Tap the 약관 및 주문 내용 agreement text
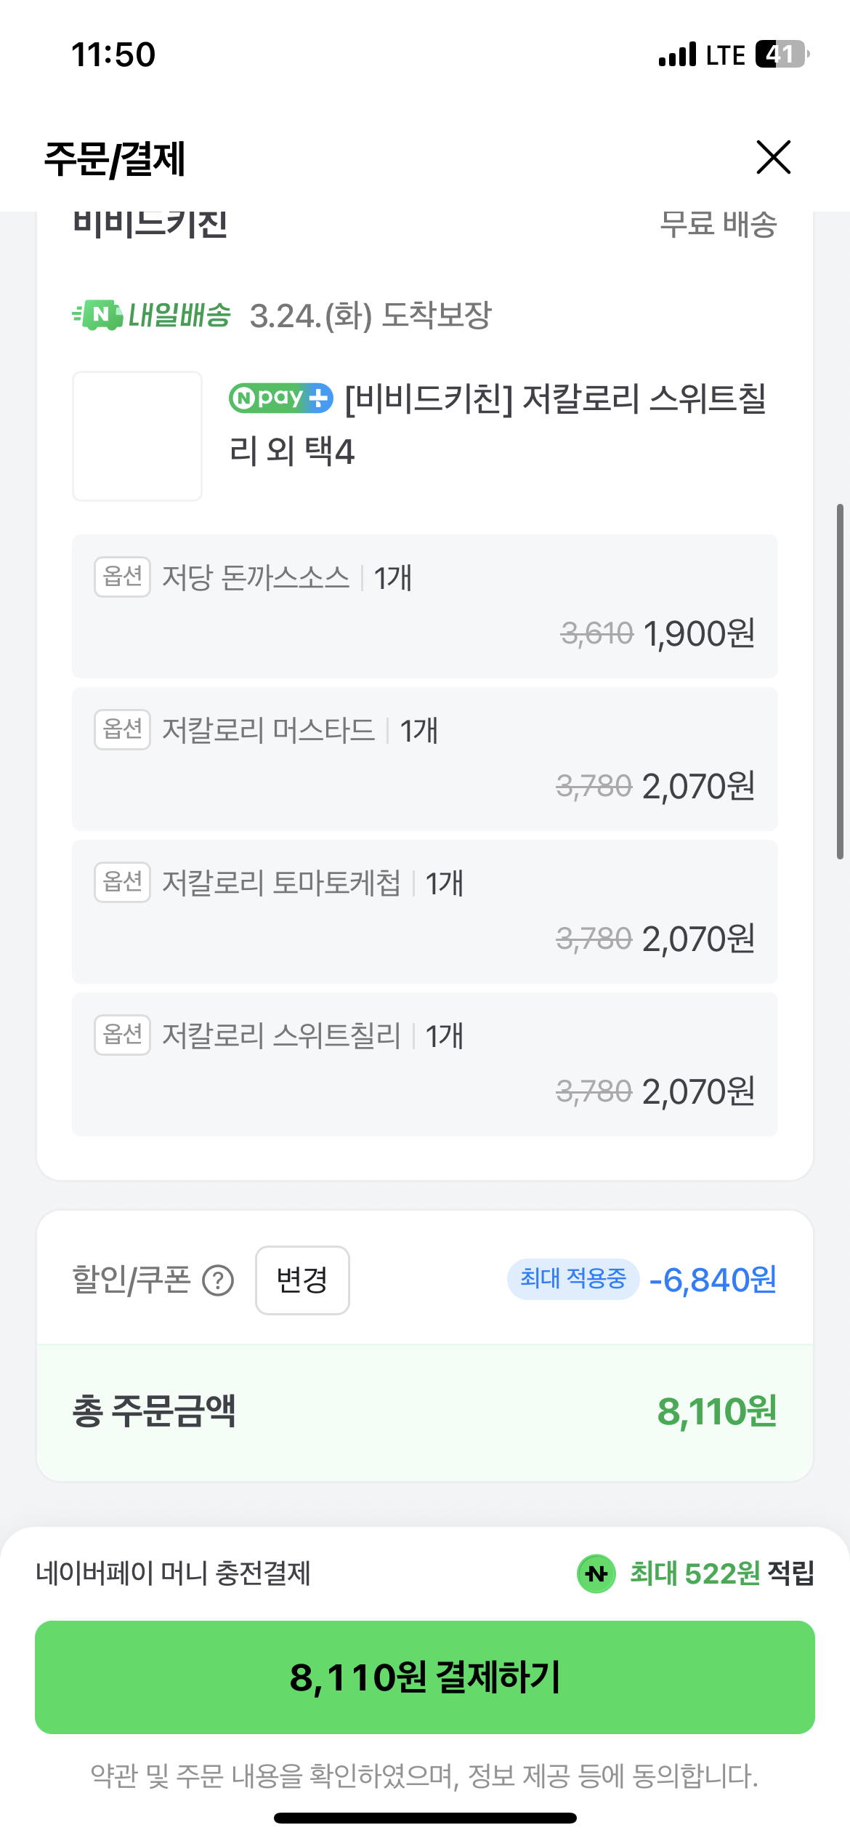 424,1776
